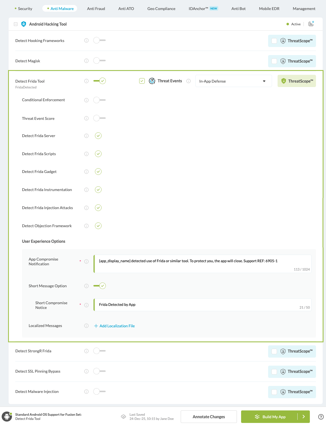Viewport: 326px width, 426px height.
Task: Click the info icon next to Detect Magisk
Action: 86,61
